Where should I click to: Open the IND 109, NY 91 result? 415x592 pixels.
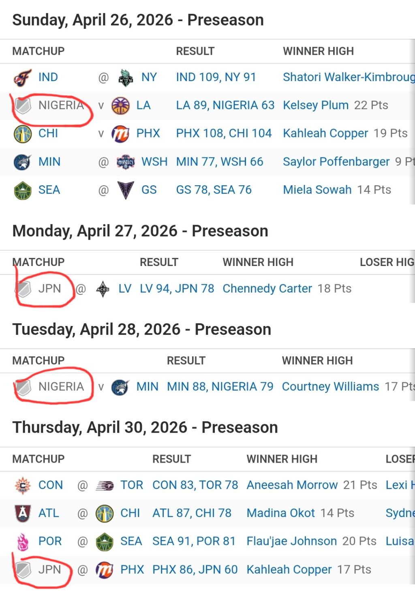pos(216,77)
